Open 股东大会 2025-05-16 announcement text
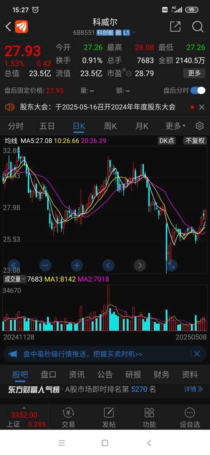This screenshot has height=455, width=210. pos(98,107)
